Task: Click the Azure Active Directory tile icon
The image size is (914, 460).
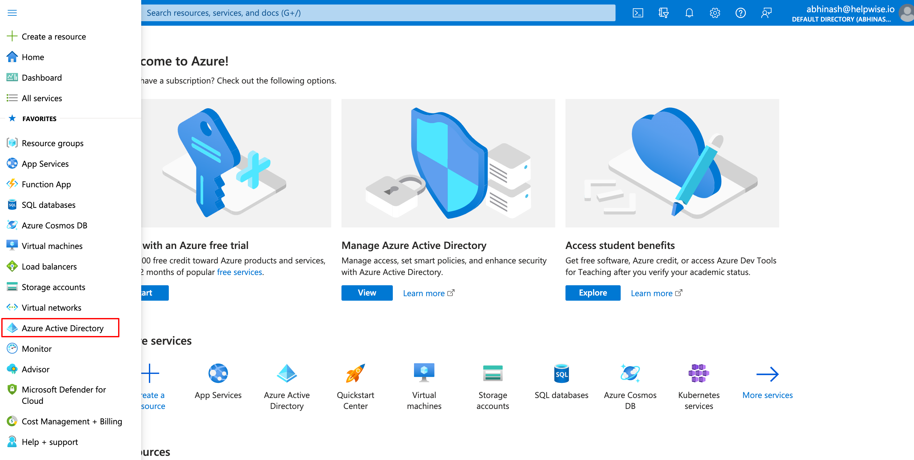Action: coord(287,373)
